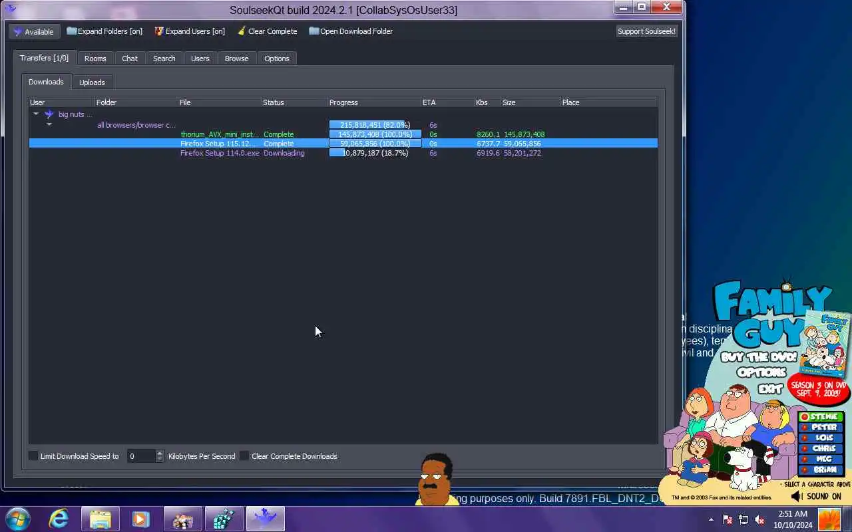The image size is (852, 532).
Task: Enable Limit Download Speed checkbox
Action: [33, 456]
